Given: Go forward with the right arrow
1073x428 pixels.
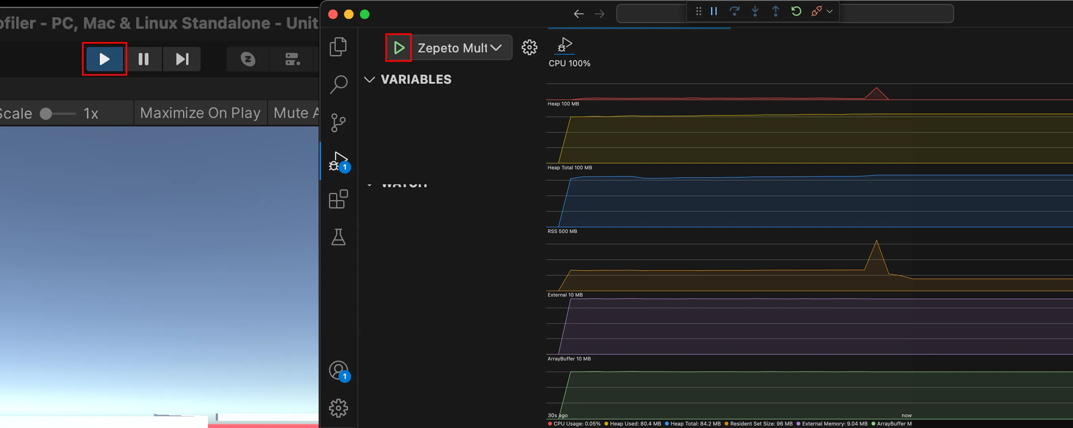Looking at the screenshot, I should point(599,14).
